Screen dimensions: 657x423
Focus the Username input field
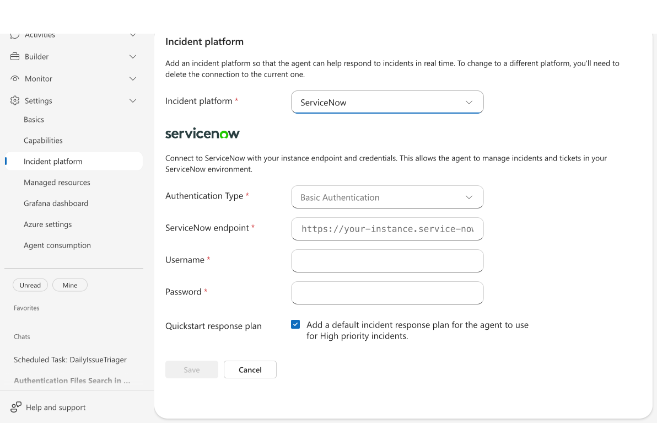pos(387,261)
